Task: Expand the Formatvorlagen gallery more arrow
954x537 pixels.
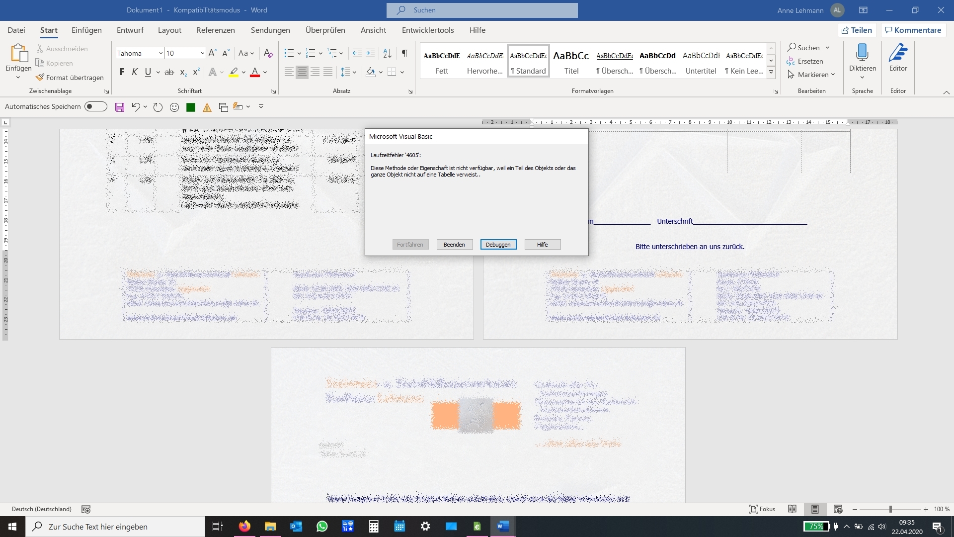Action: pyautogui.click(x=771, y=73)
